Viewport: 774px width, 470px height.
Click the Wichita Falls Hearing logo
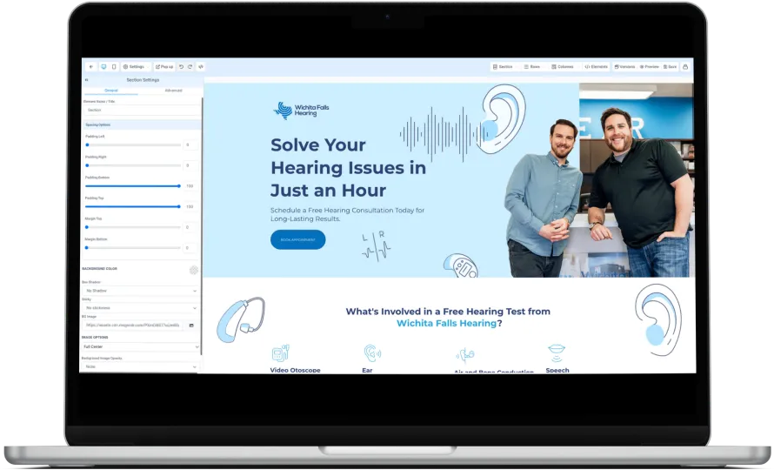click(x=301, y=111)
